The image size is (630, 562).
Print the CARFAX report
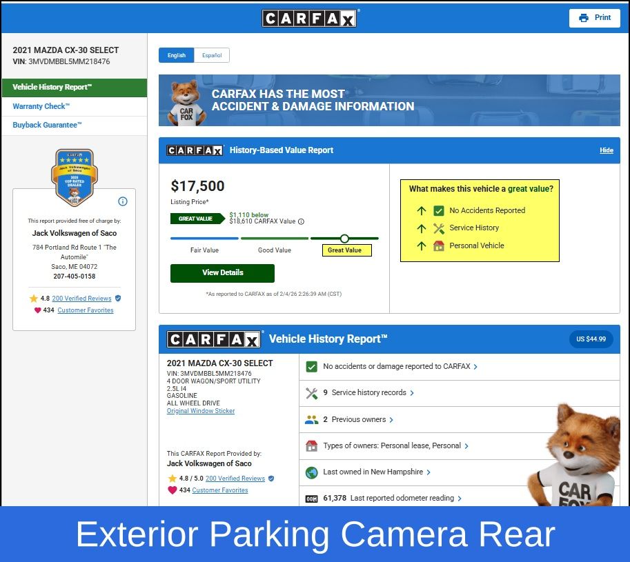pos(595,18)
